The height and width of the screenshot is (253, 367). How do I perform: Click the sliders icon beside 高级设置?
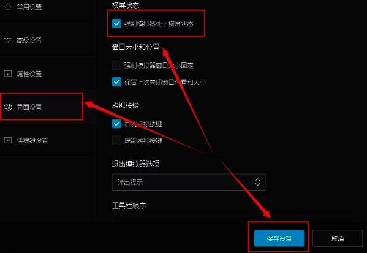tap(8, 40)
